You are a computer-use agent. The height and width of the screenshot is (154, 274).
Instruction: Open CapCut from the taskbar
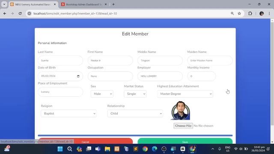(x=183, y=149)
